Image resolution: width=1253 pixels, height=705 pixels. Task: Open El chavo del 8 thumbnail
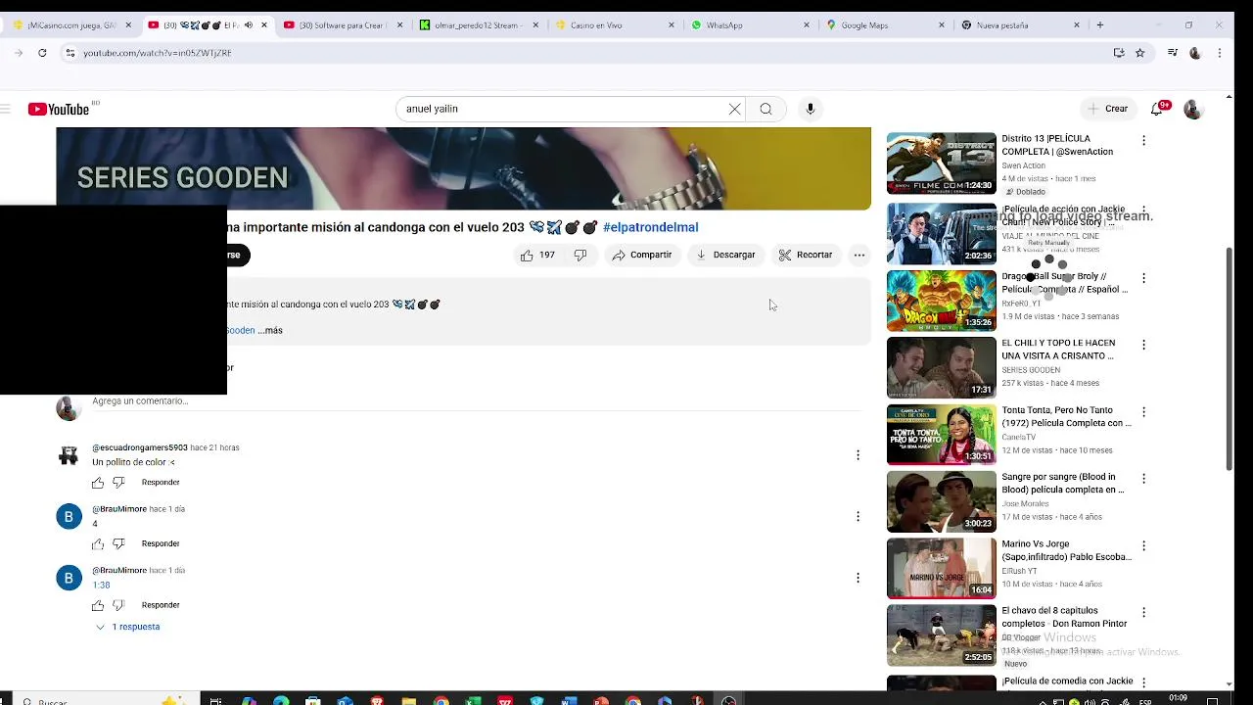point(941,635)
